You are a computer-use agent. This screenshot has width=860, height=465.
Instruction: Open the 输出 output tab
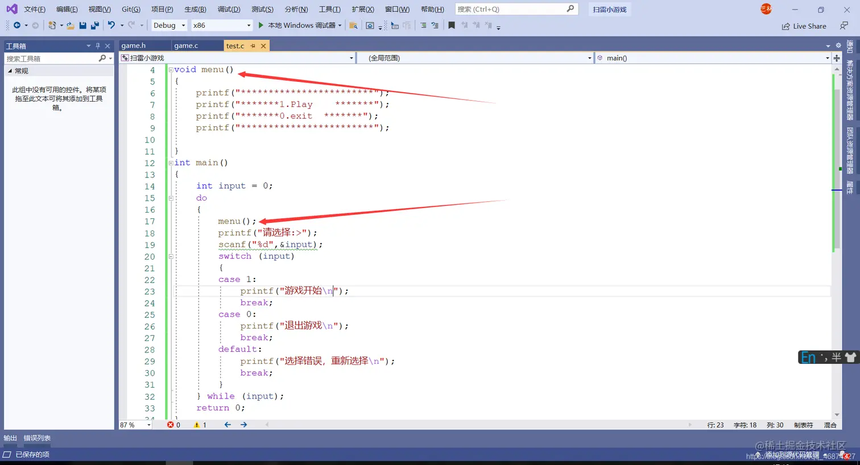point(10,438)
